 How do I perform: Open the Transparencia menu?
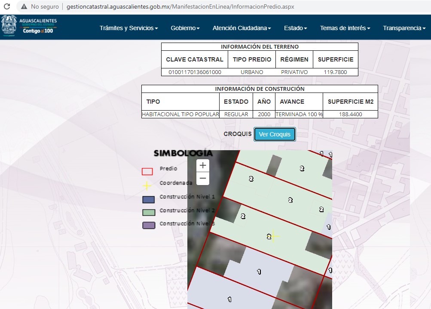pyautogui.click(x=404, y=28)
